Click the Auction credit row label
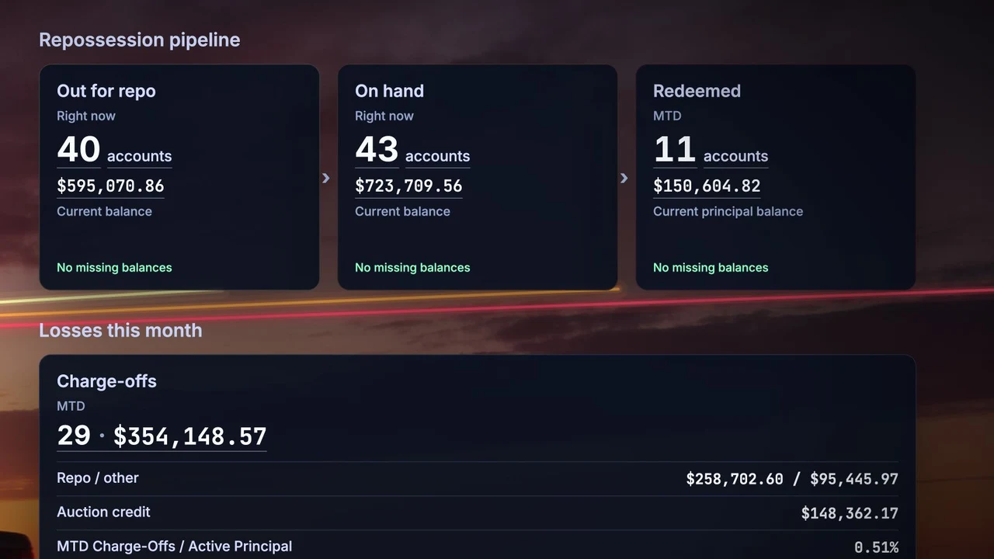Screen dimensions: 994x559 [x=103, y=512]
